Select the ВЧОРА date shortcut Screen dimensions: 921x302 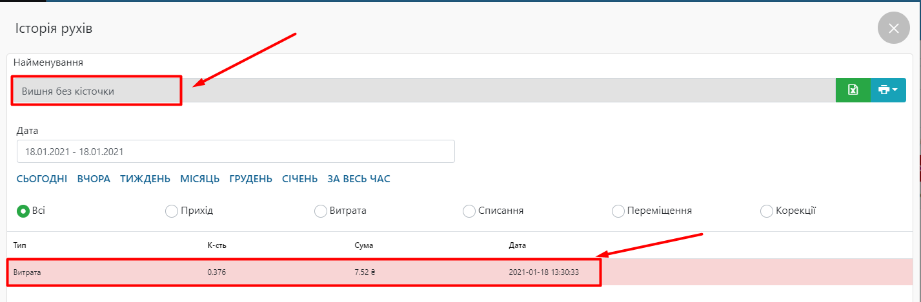click(x=94, y=179)
